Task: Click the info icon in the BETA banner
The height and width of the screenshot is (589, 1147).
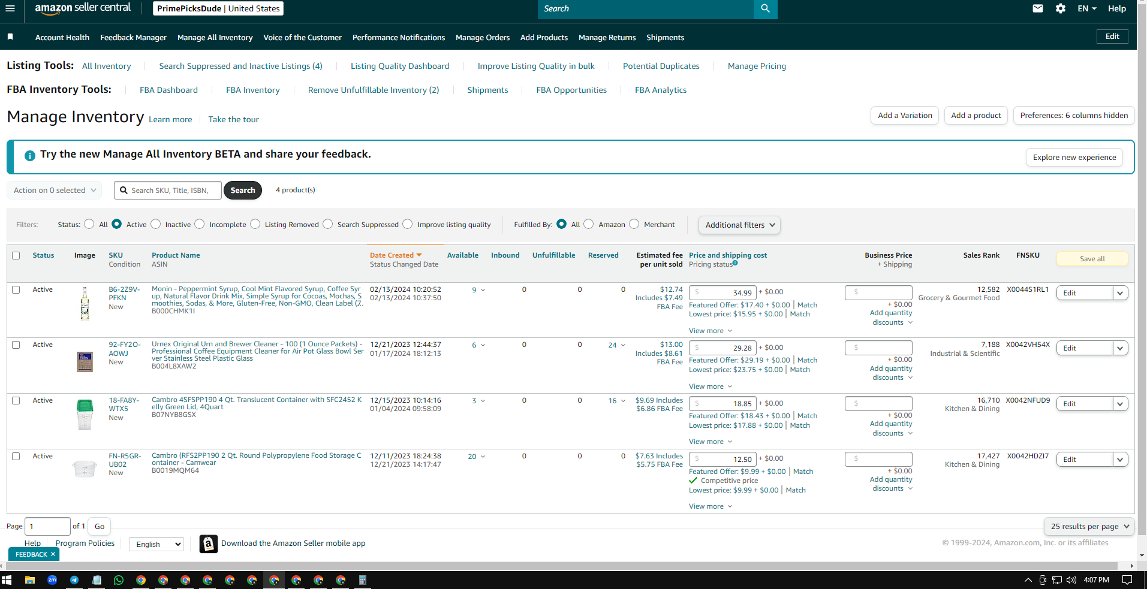Action: point(30,156)
